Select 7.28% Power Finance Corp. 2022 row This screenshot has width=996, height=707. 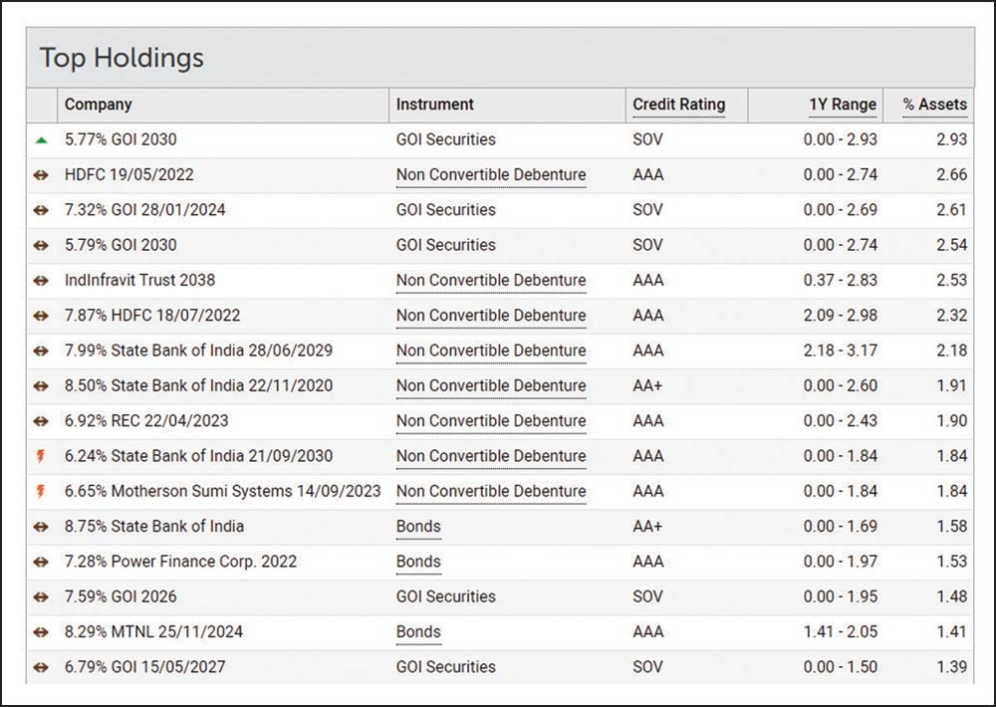[x=180, y=562]
